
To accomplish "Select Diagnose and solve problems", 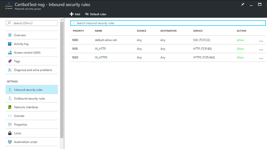I will [32, 70].
